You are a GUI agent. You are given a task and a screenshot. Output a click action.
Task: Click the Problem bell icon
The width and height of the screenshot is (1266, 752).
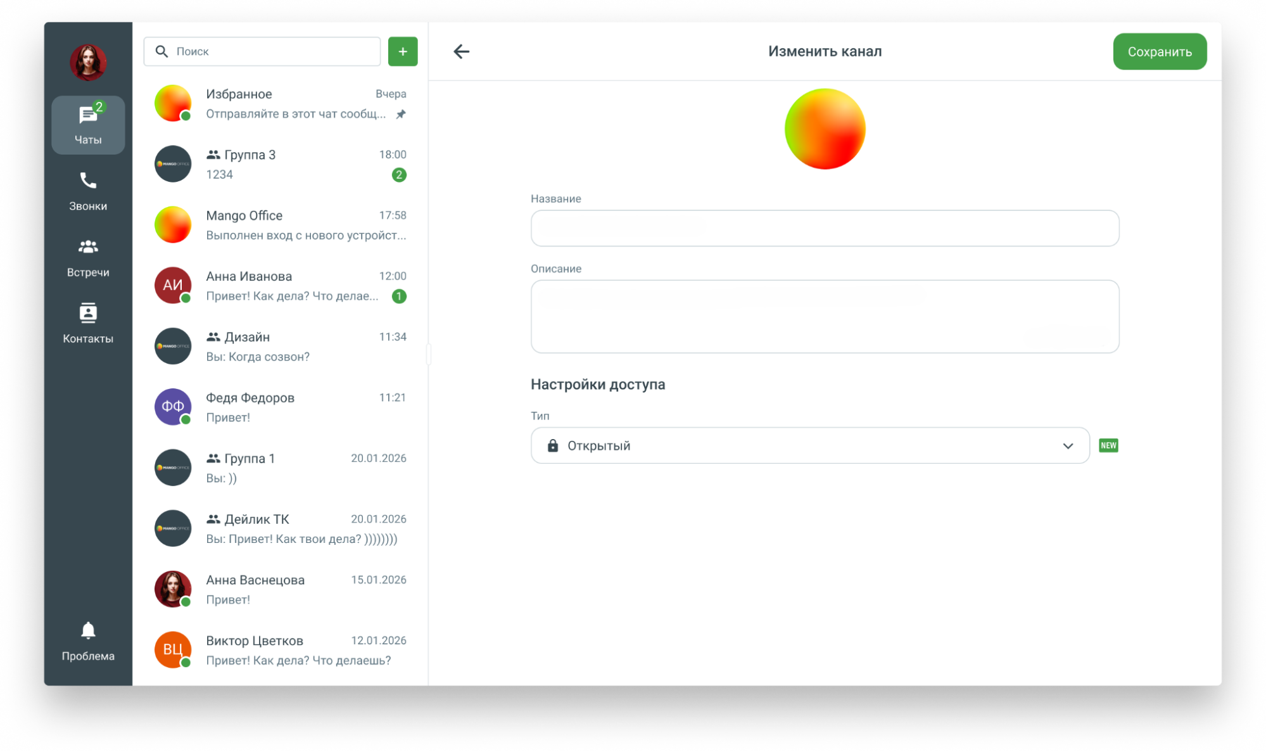click(88, 630)
